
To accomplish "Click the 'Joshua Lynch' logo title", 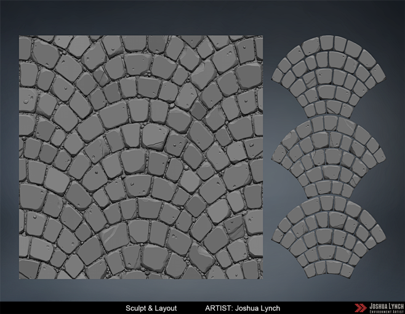I will (387, 307).
